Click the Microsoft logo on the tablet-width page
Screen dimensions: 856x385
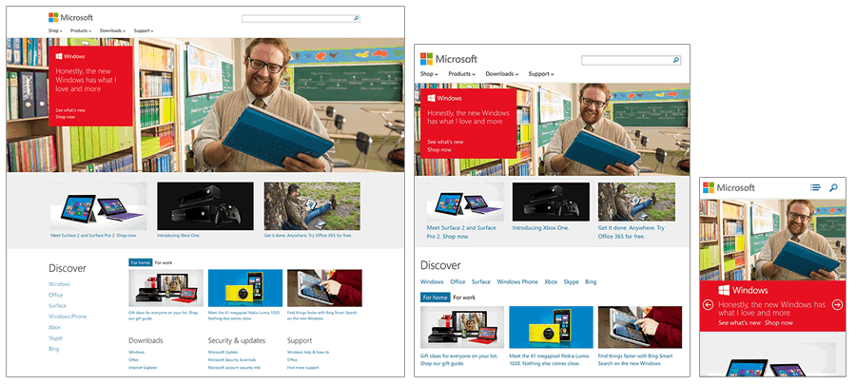pyautogui.click(x=449, y=59)
